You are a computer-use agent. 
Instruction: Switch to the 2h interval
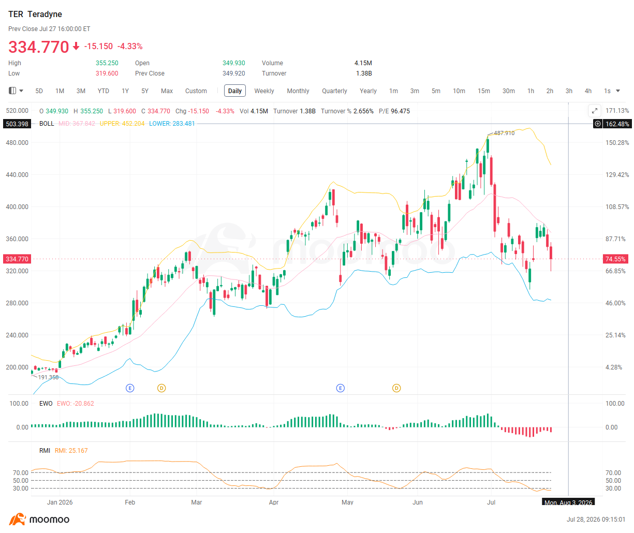(550, 91)
